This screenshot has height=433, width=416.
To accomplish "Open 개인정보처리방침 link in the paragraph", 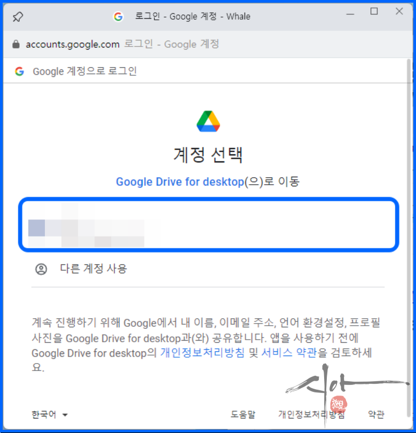I will [202, 352].
